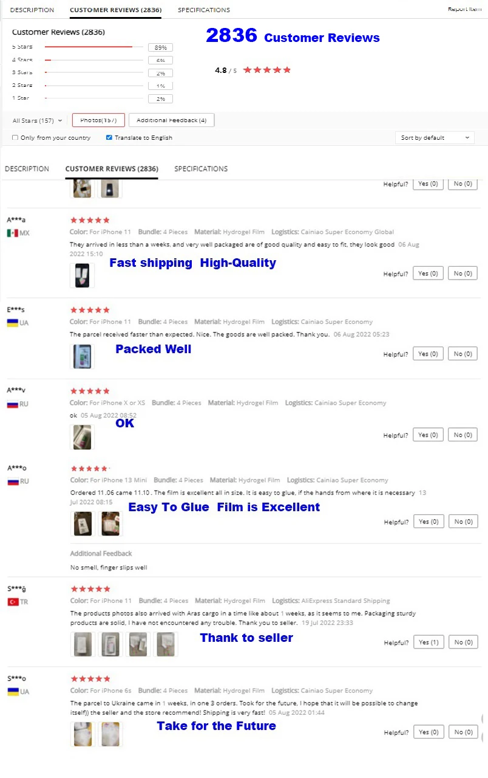Open second photo in A***o's iPhone 13 Mini review
The width and height of the screenshot is (488, 778).
pyautogui.click(x=110, y=524)
